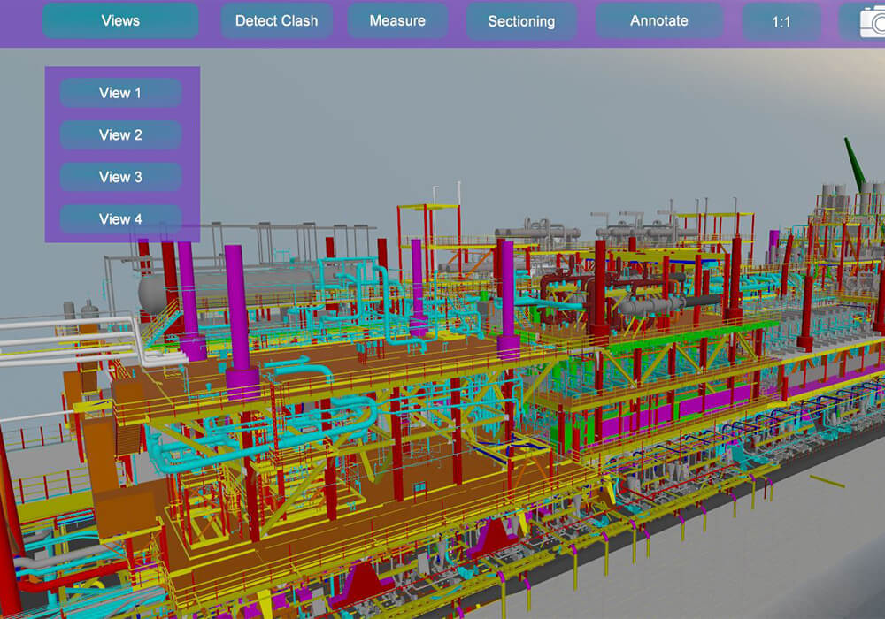Apply the View 4 preset
This screenshot has height=619, width=885.
(x=120, y=218)
